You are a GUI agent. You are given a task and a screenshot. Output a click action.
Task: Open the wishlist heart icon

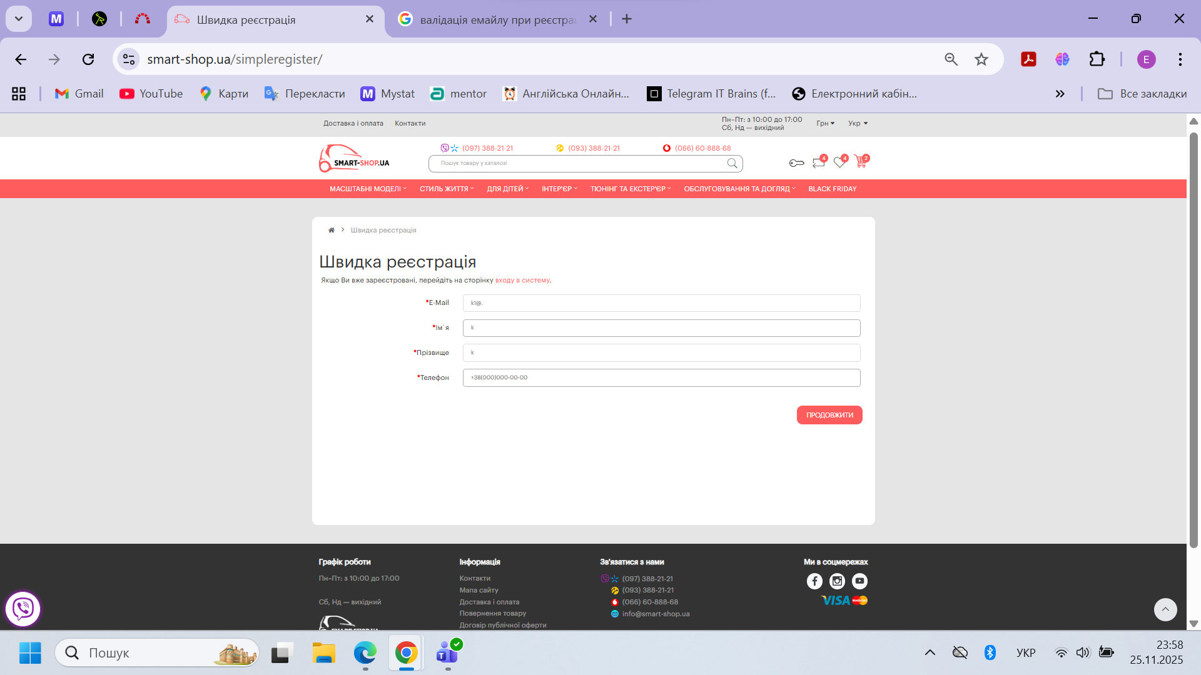tap(839, 162)
